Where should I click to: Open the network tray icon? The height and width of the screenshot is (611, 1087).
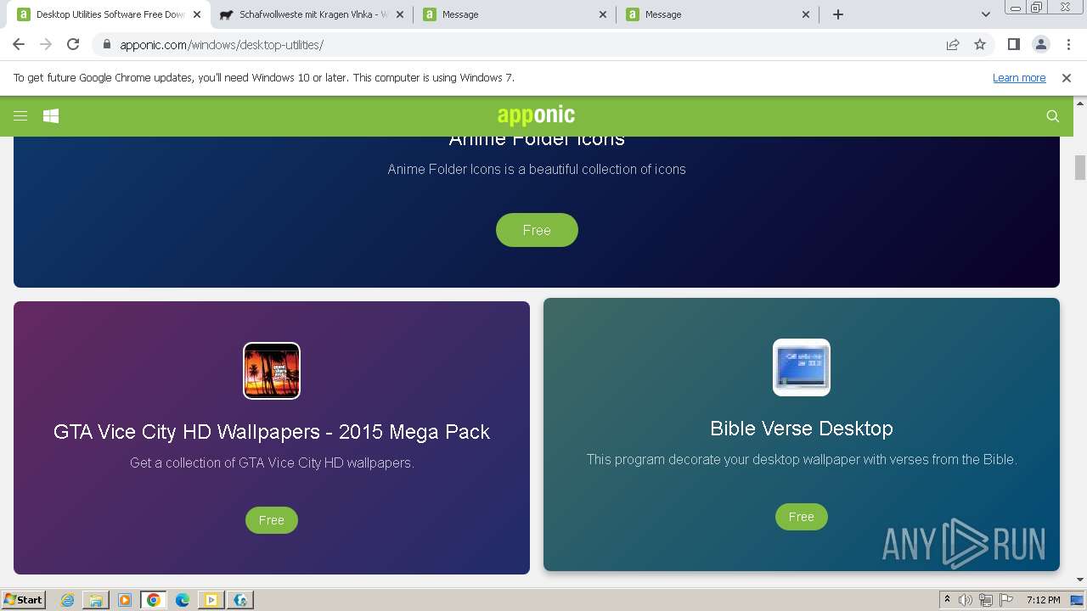click(985, 600)
